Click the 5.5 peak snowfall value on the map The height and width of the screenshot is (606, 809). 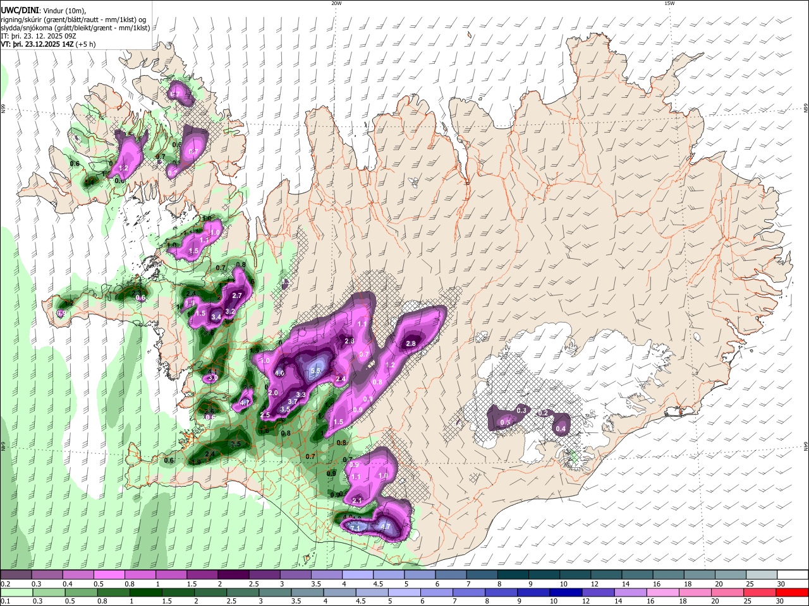click(316, 371)
